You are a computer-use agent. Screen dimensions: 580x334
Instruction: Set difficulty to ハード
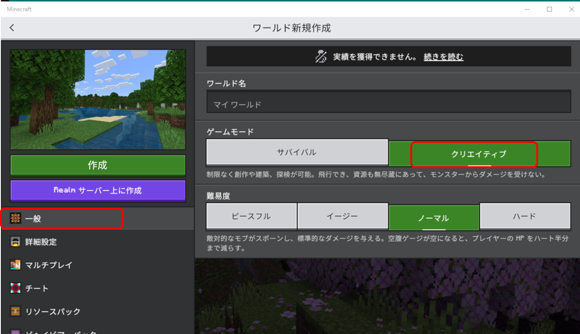coord(525,216)
